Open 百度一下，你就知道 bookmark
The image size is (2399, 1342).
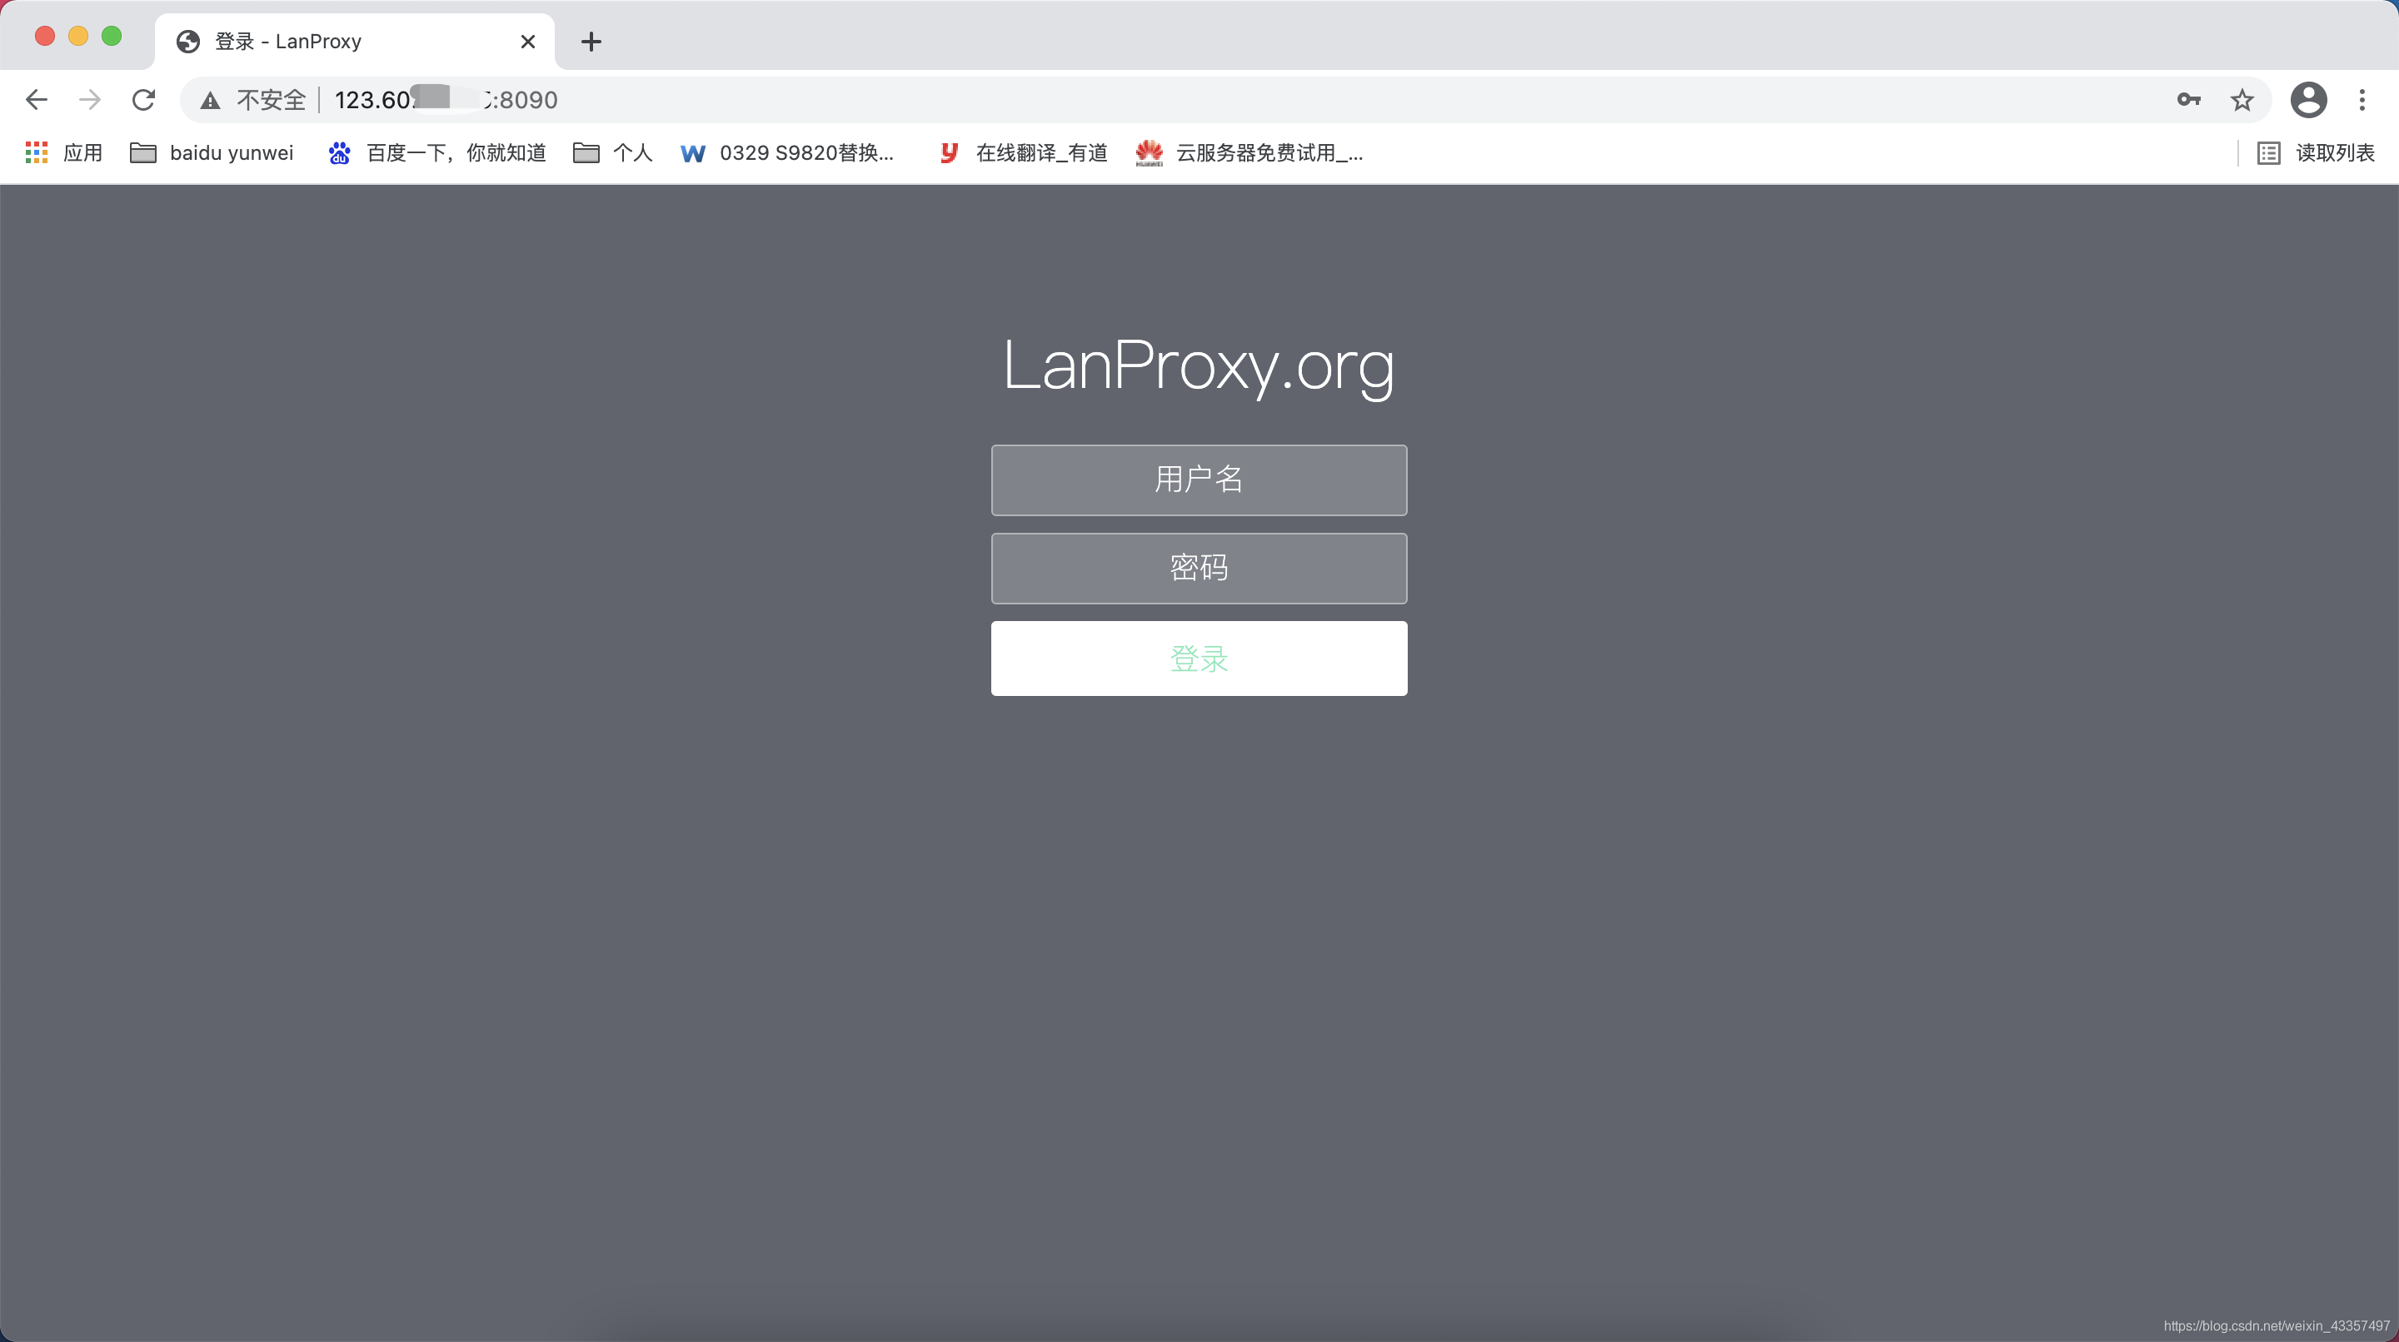coord(436,152)
